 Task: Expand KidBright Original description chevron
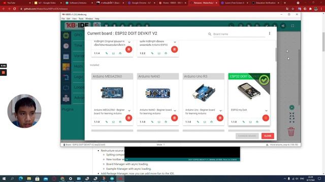pos(129,42)
